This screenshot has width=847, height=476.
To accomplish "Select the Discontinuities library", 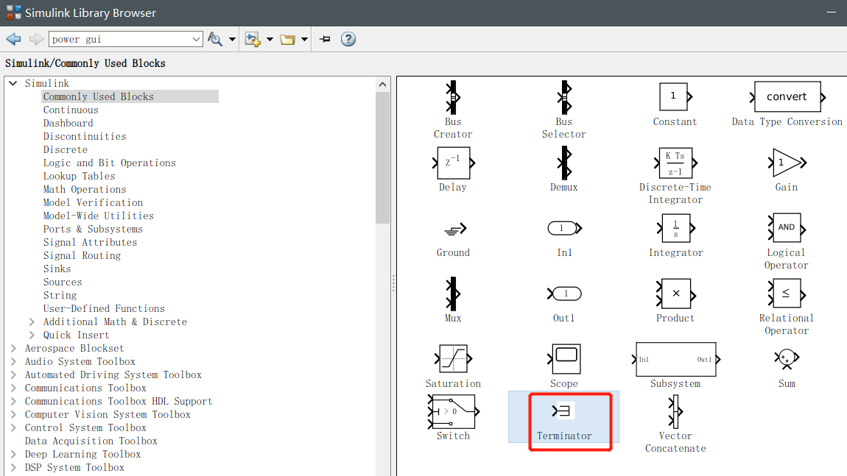I will 85,136.
